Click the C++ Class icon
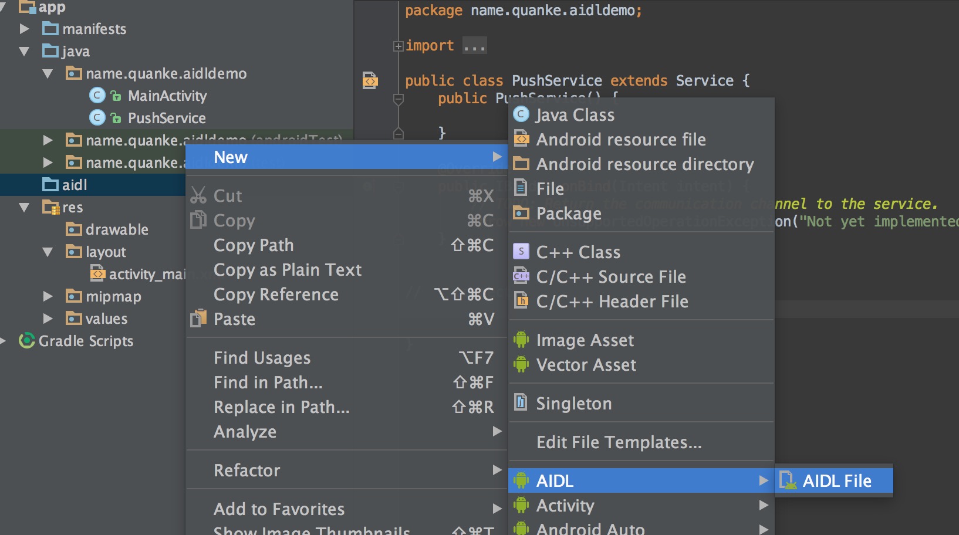 tap(521, 252)
